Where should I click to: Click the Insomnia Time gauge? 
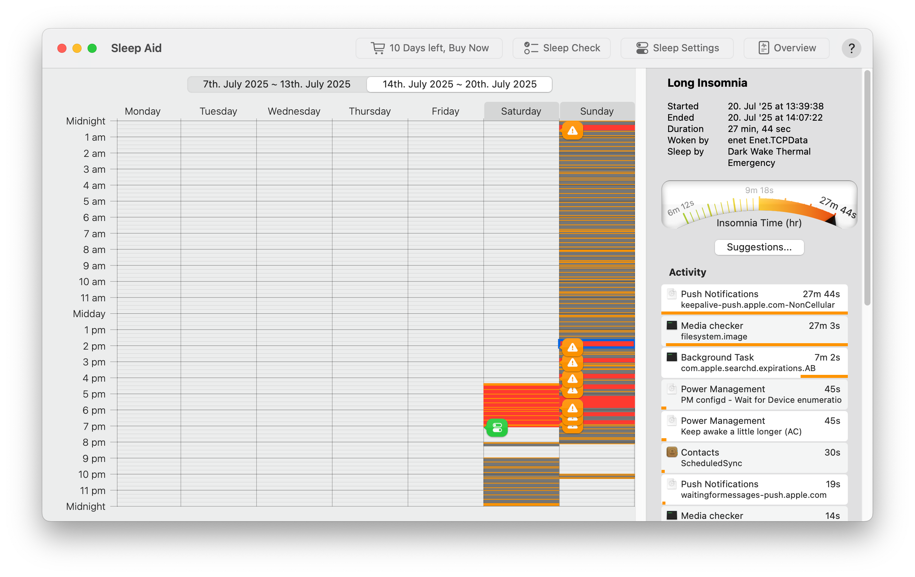[759, 205]
